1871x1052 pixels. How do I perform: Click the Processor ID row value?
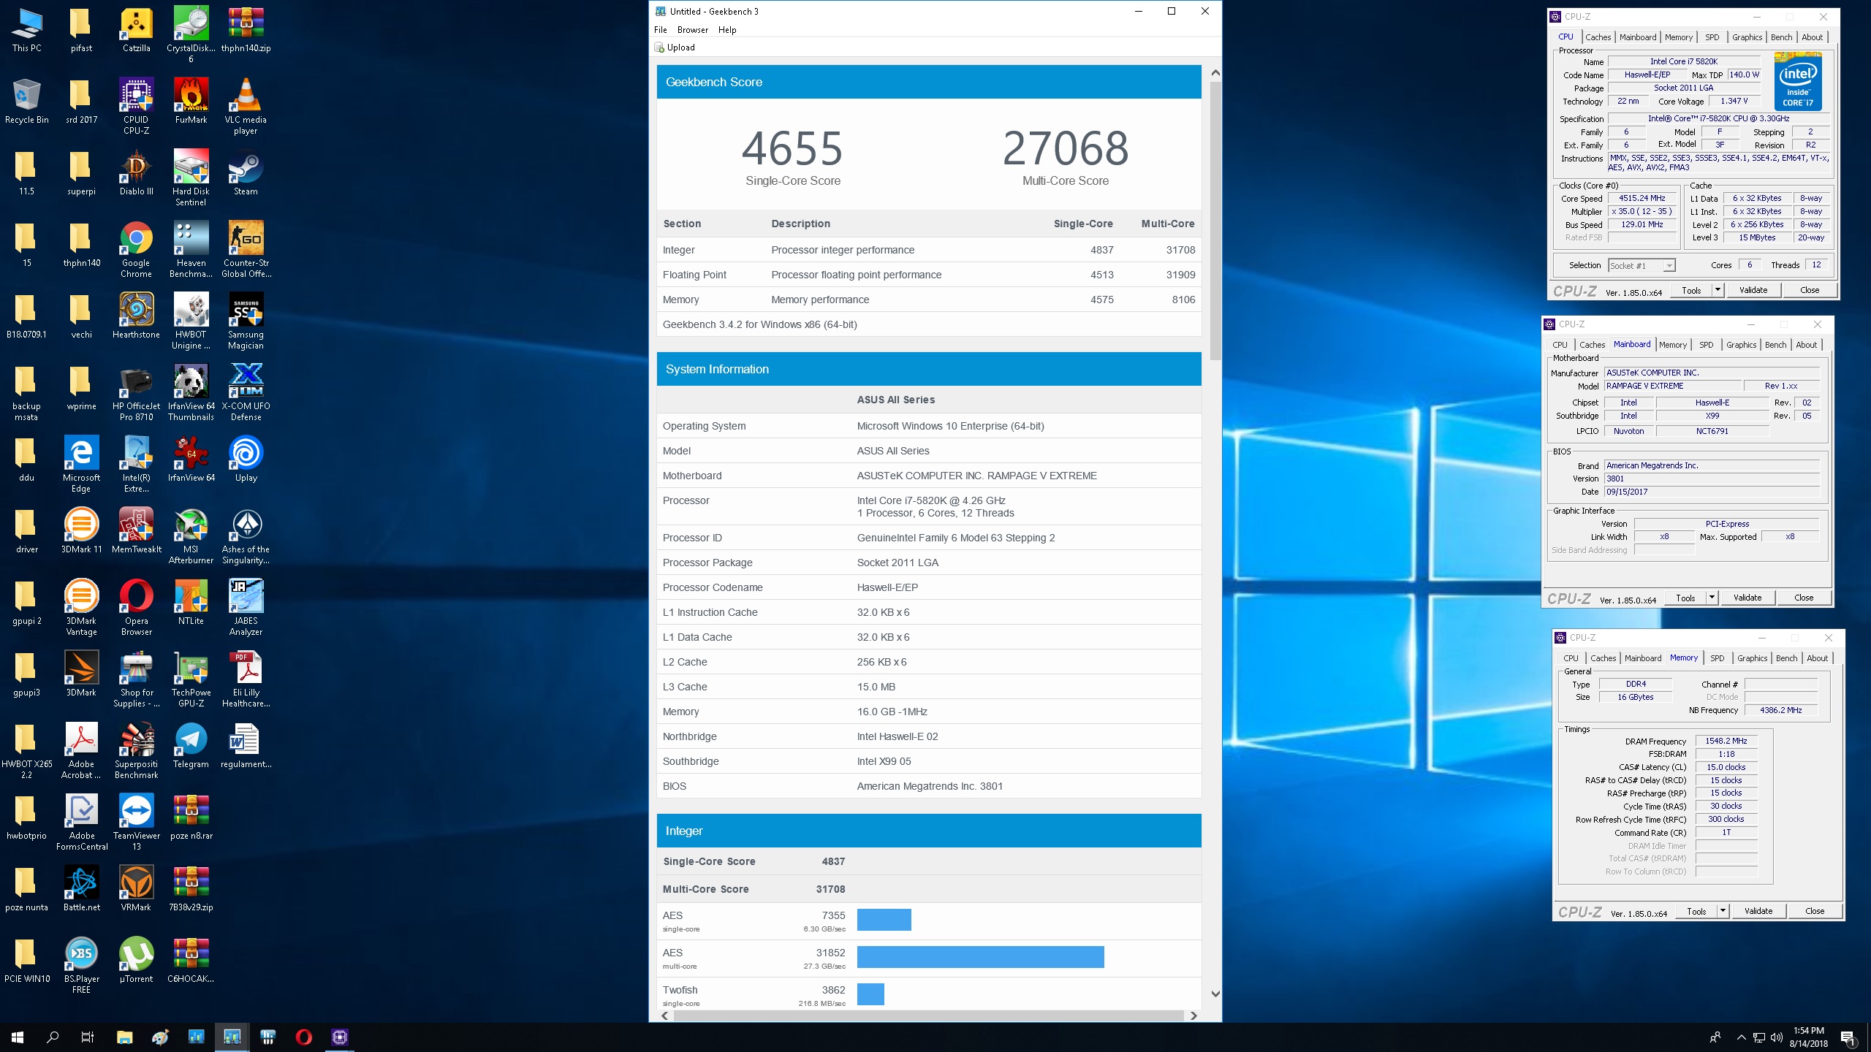pyautogui.click(x=956, y=538)
